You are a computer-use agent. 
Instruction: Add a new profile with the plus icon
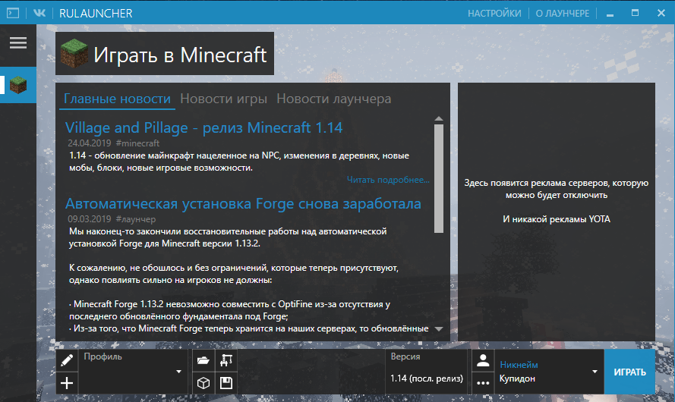(67, 382)
